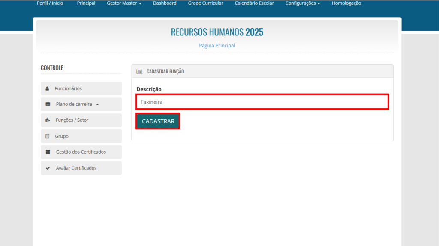This screenshot has width=439, height=246.
Task: Click the CADASTRAR button
Action: coord(158,121)
